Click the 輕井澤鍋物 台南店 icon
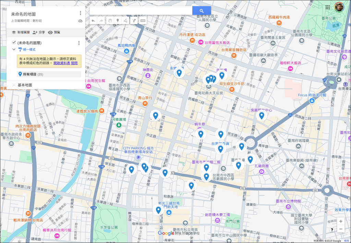 pyautogui.click(x=28, y=214)
